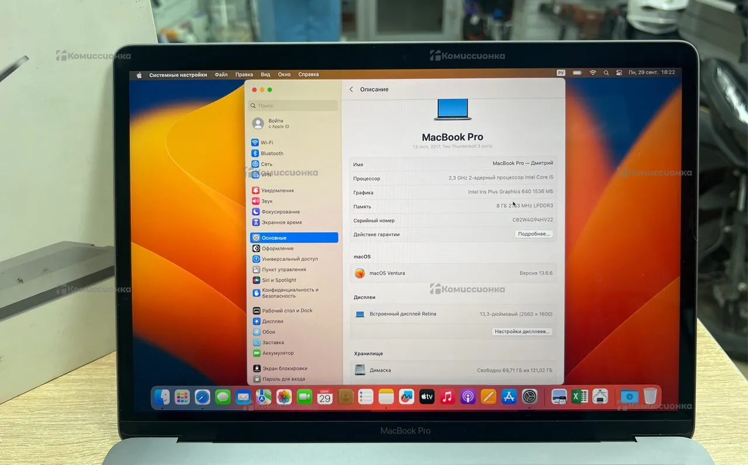Click the Поиск search field
748x465 pixels.
coord(293,106)
